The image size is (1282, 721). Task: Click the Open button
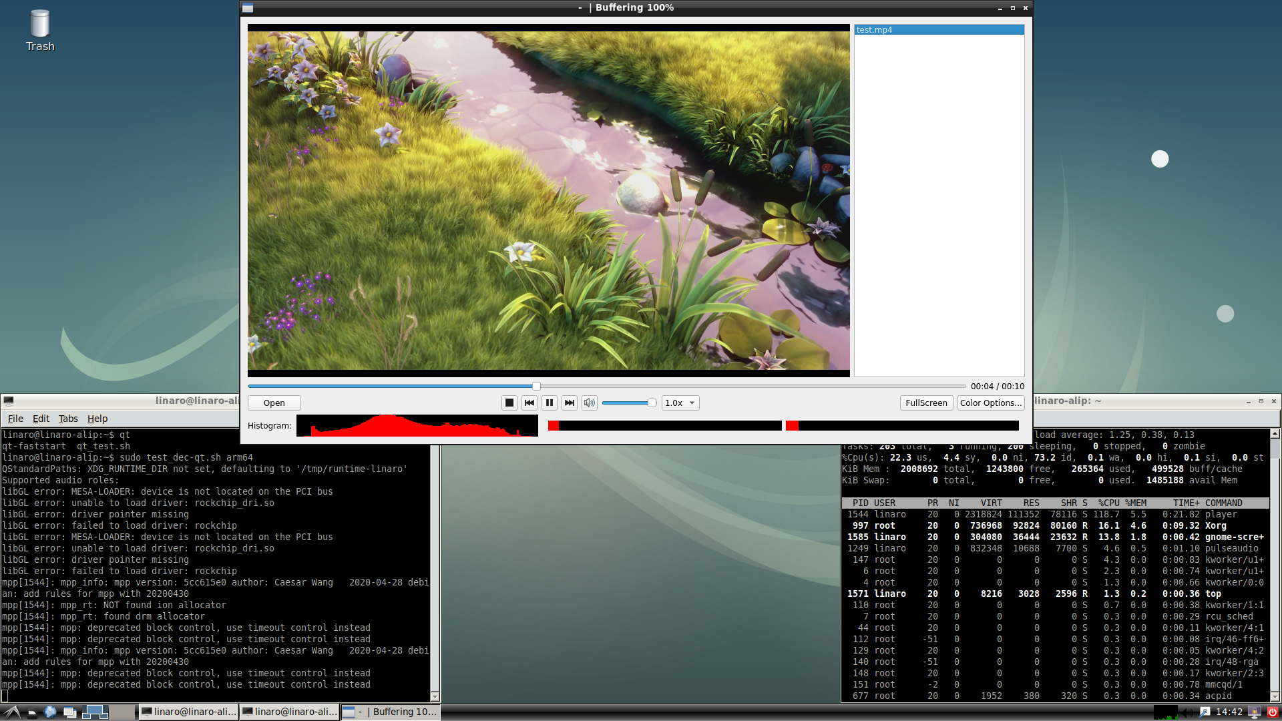click(274, 403)
